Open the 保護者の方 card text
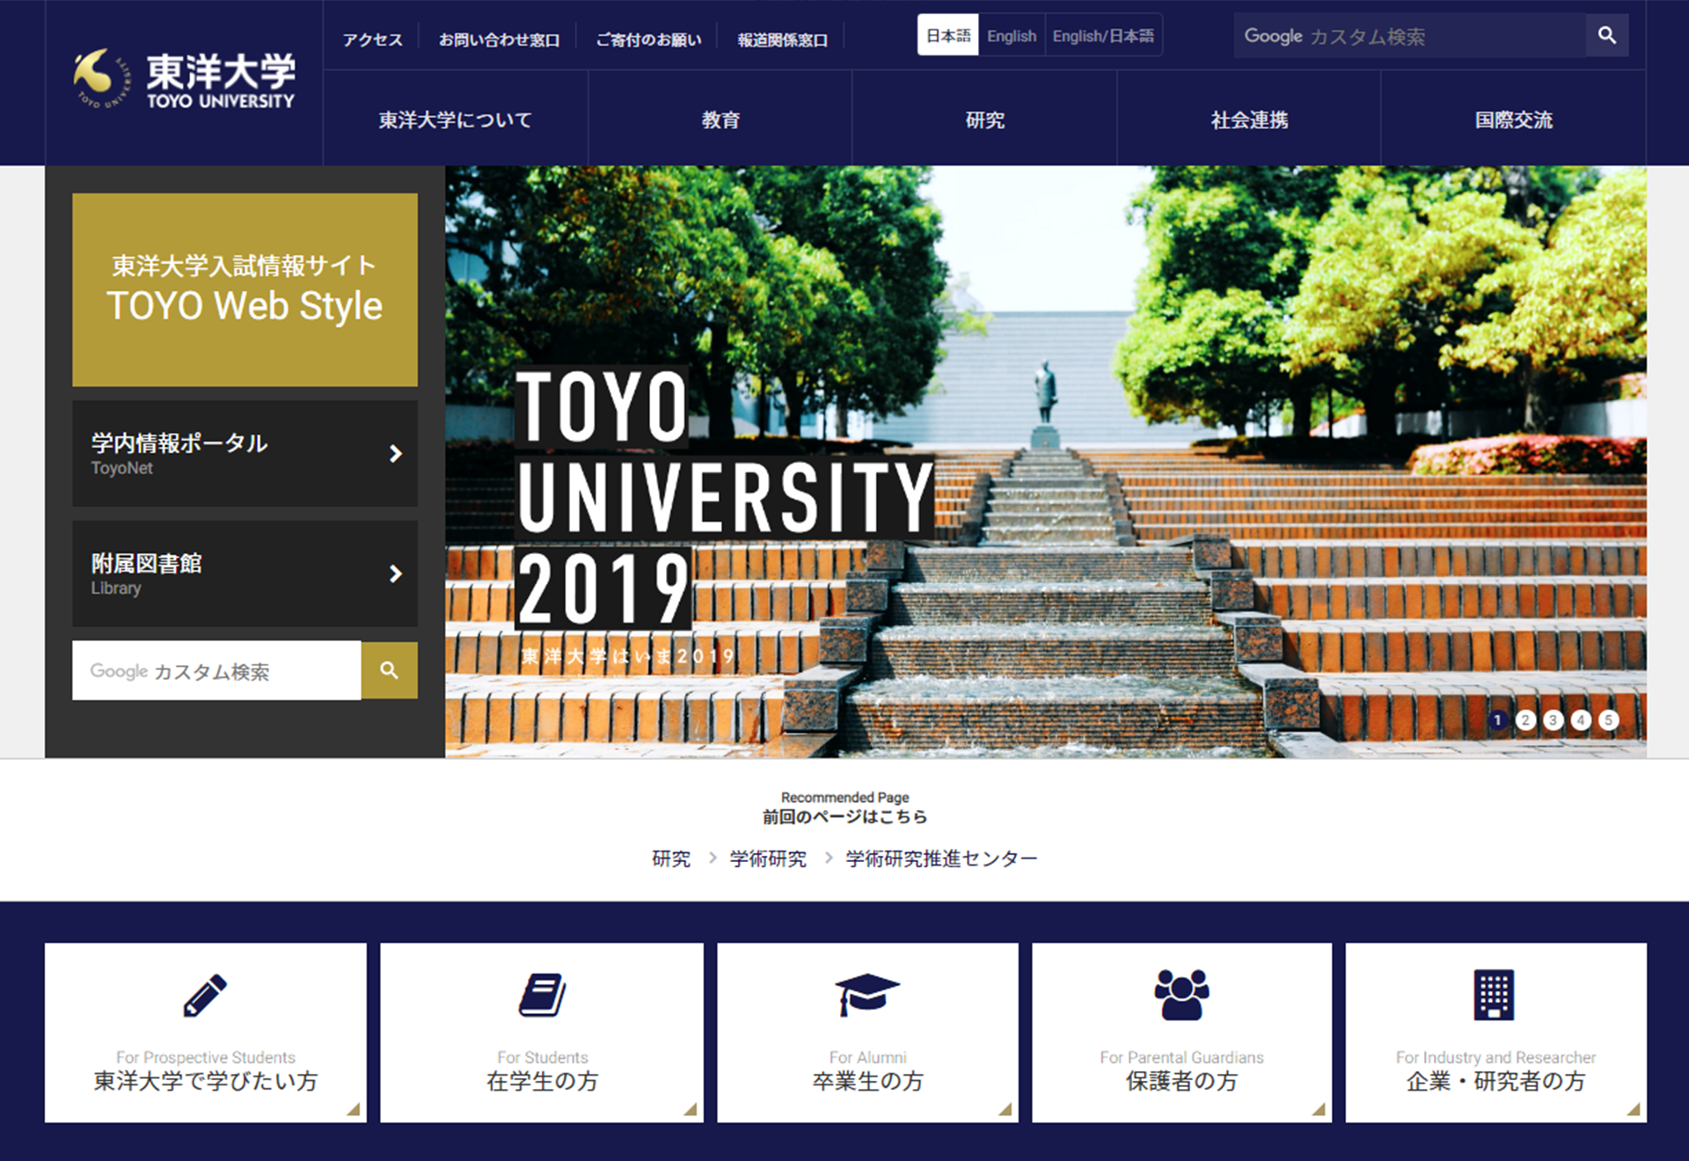 coord(1181,1081)
